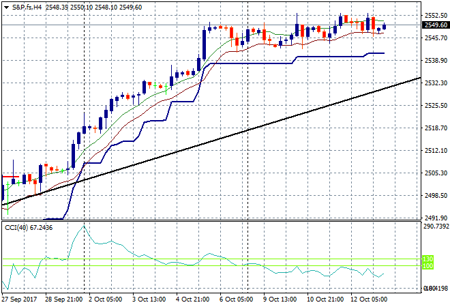Screen dimensions: 450x307
Task: Click the green 130 level label
Action: click(427, 259)
